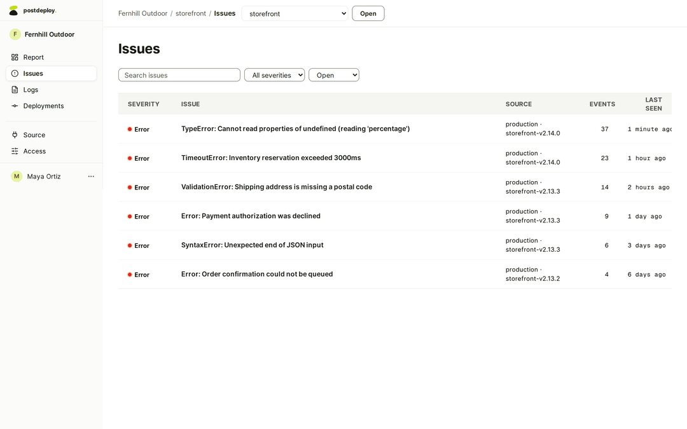This screenshot has width=687, height=429.
Task: Open SyntaxError: Unexpected end of JSON input
Action: 253,245
